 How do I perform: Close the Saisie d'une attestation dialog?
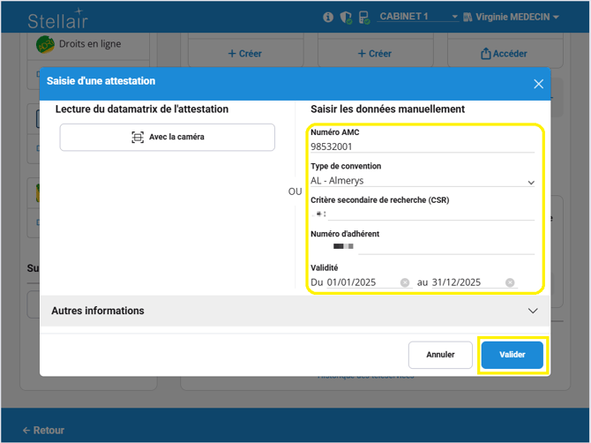point(538,84)
